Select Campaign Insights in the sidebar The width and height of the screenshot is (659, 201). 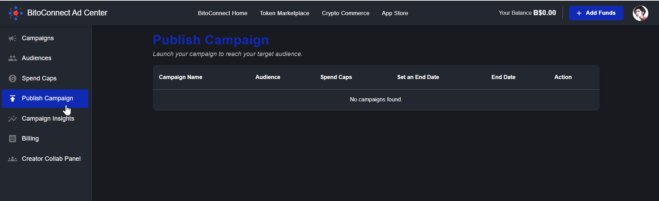click(48, 119)
